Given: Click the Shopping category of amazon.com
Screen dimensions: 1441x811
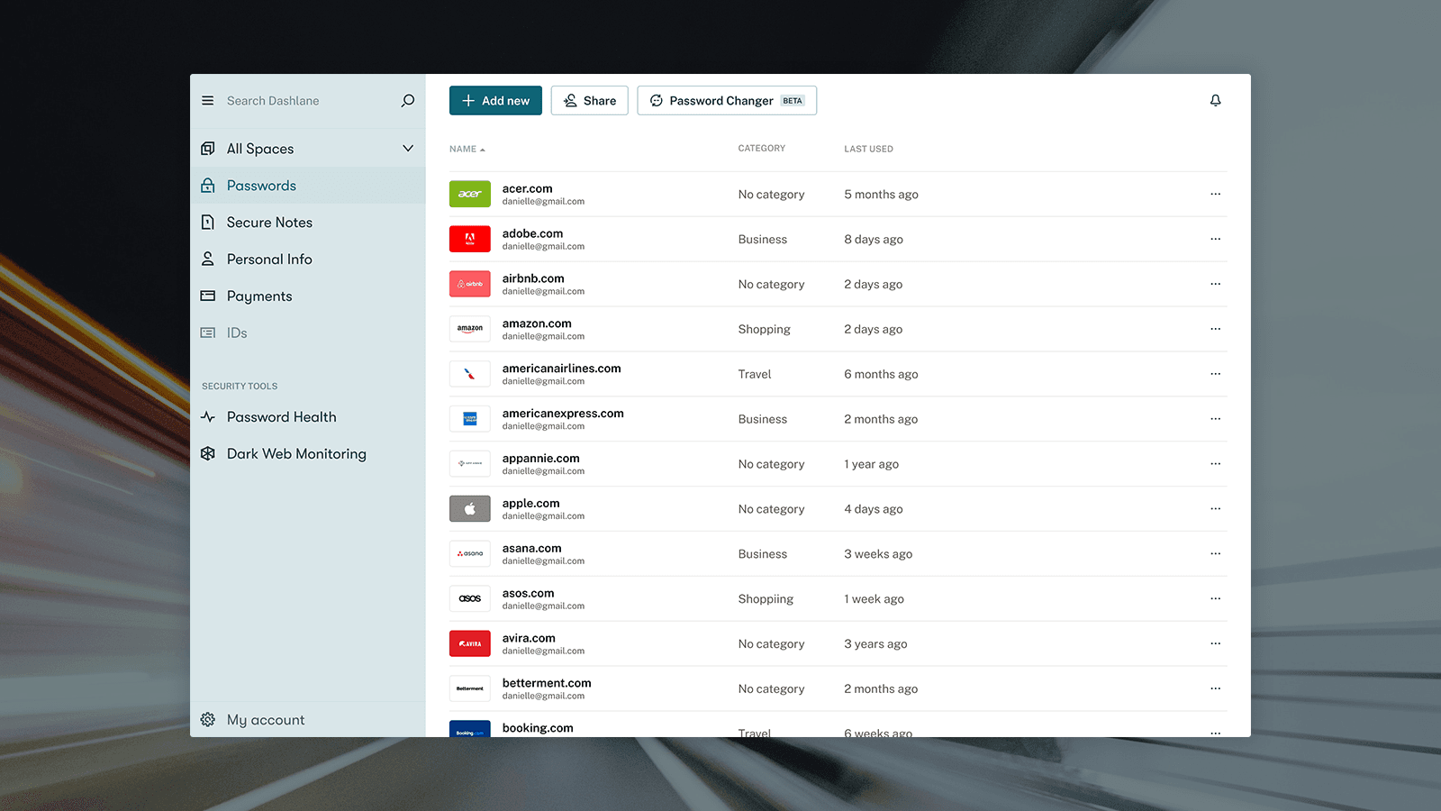Looking at the screenshot, I should coord(764,329).
